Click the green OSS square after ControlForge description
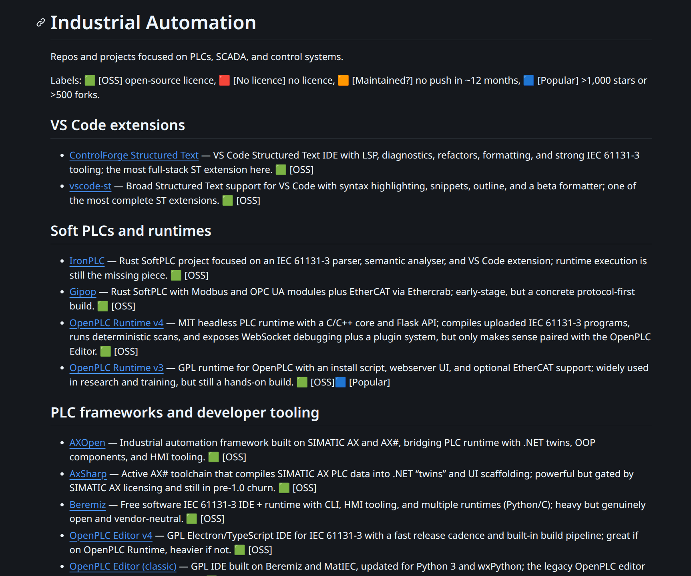Screen dimensions: 691x576 coord(281,169)
